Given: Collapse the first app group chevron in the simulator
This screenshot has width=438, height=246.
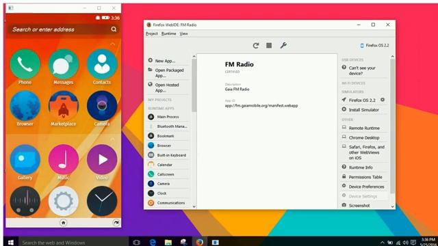Looking at the screenshot, I should pos(112,44).
